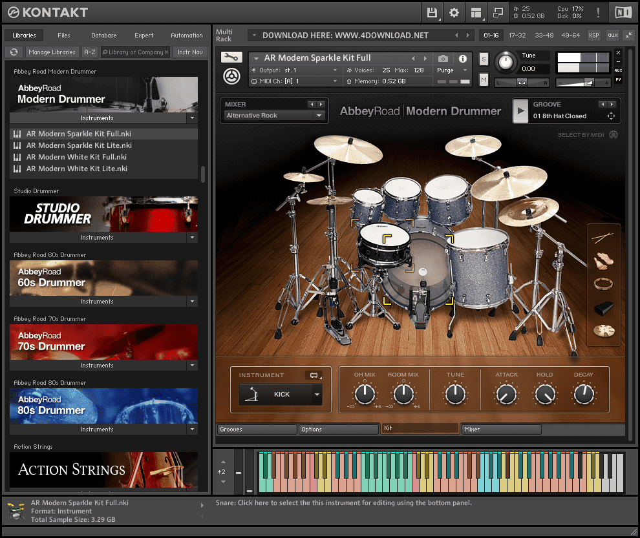Toggle the KSP multi script button
Screen dimensions: 640x538
(594, 36)
